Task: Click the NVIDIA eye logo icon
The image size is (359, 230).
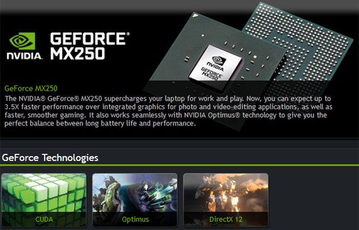Action: pos(23,41)
